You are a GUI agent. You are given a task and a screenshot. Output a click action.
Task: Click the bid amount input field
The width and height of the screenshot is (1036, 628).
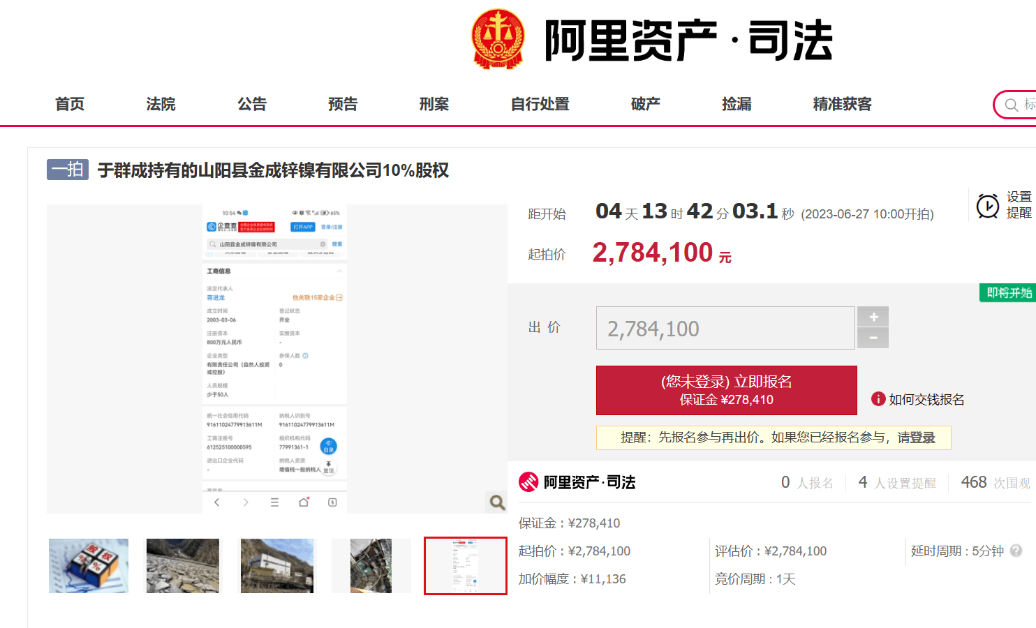point(725,328)
